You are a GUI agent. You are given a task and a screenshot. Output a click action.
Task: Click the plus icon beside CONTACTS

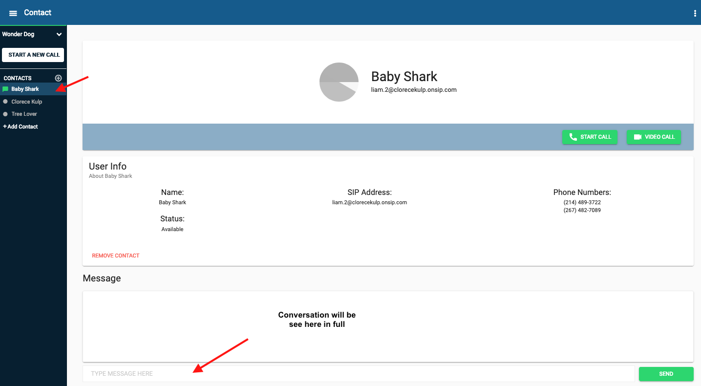tap(58, 78)
